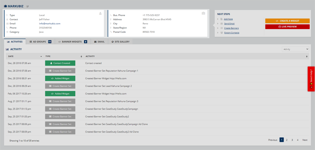This screenshot has height=150, width=315.
Task: Click the note icon beside Add Note
Action: (221, 19)
